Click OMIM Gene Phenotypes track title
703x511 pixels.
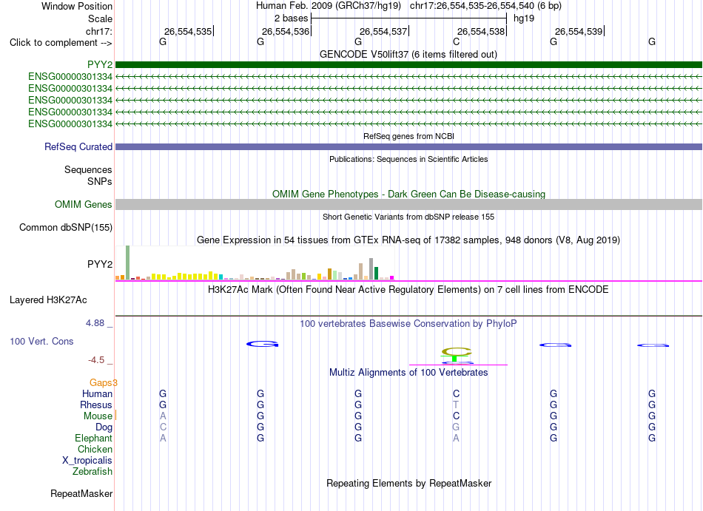click(408, 194)
